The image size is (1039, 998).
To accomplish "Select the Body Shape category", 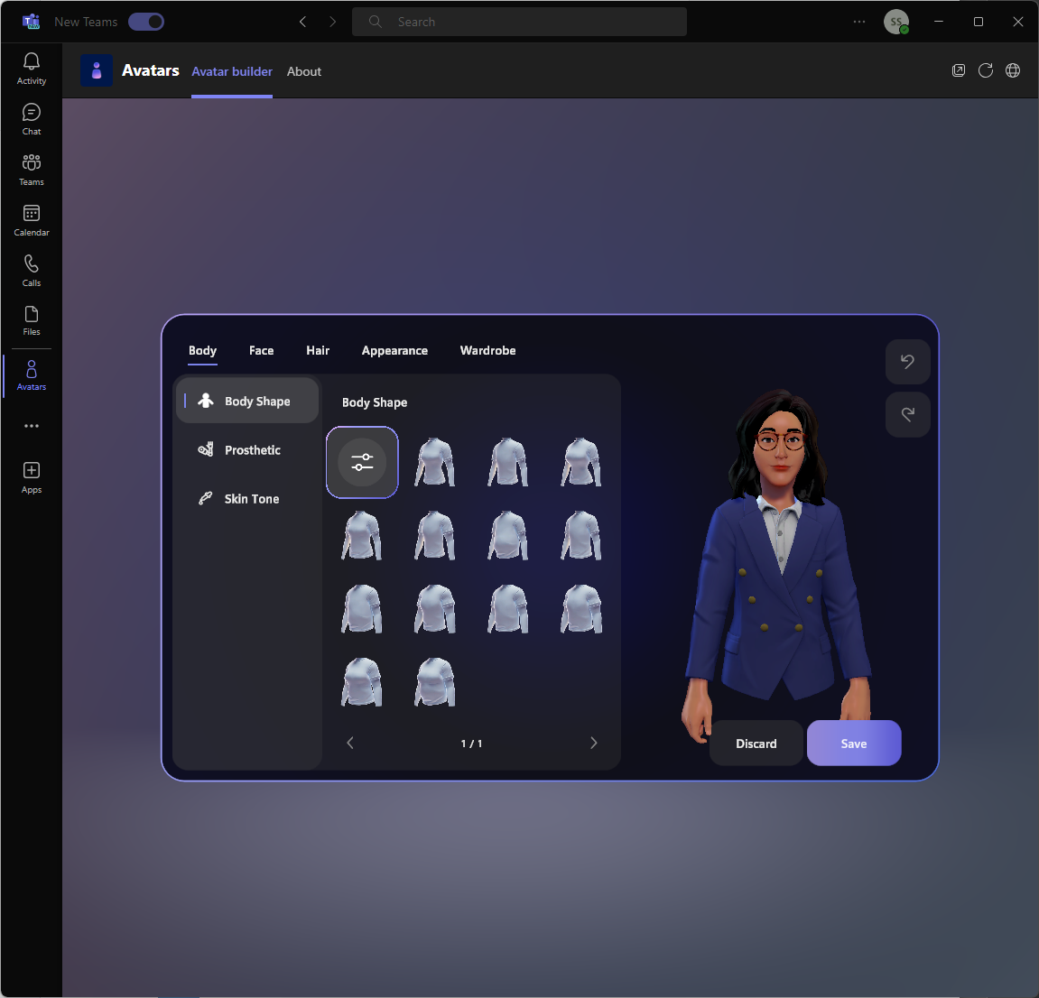I will [247, 401].
